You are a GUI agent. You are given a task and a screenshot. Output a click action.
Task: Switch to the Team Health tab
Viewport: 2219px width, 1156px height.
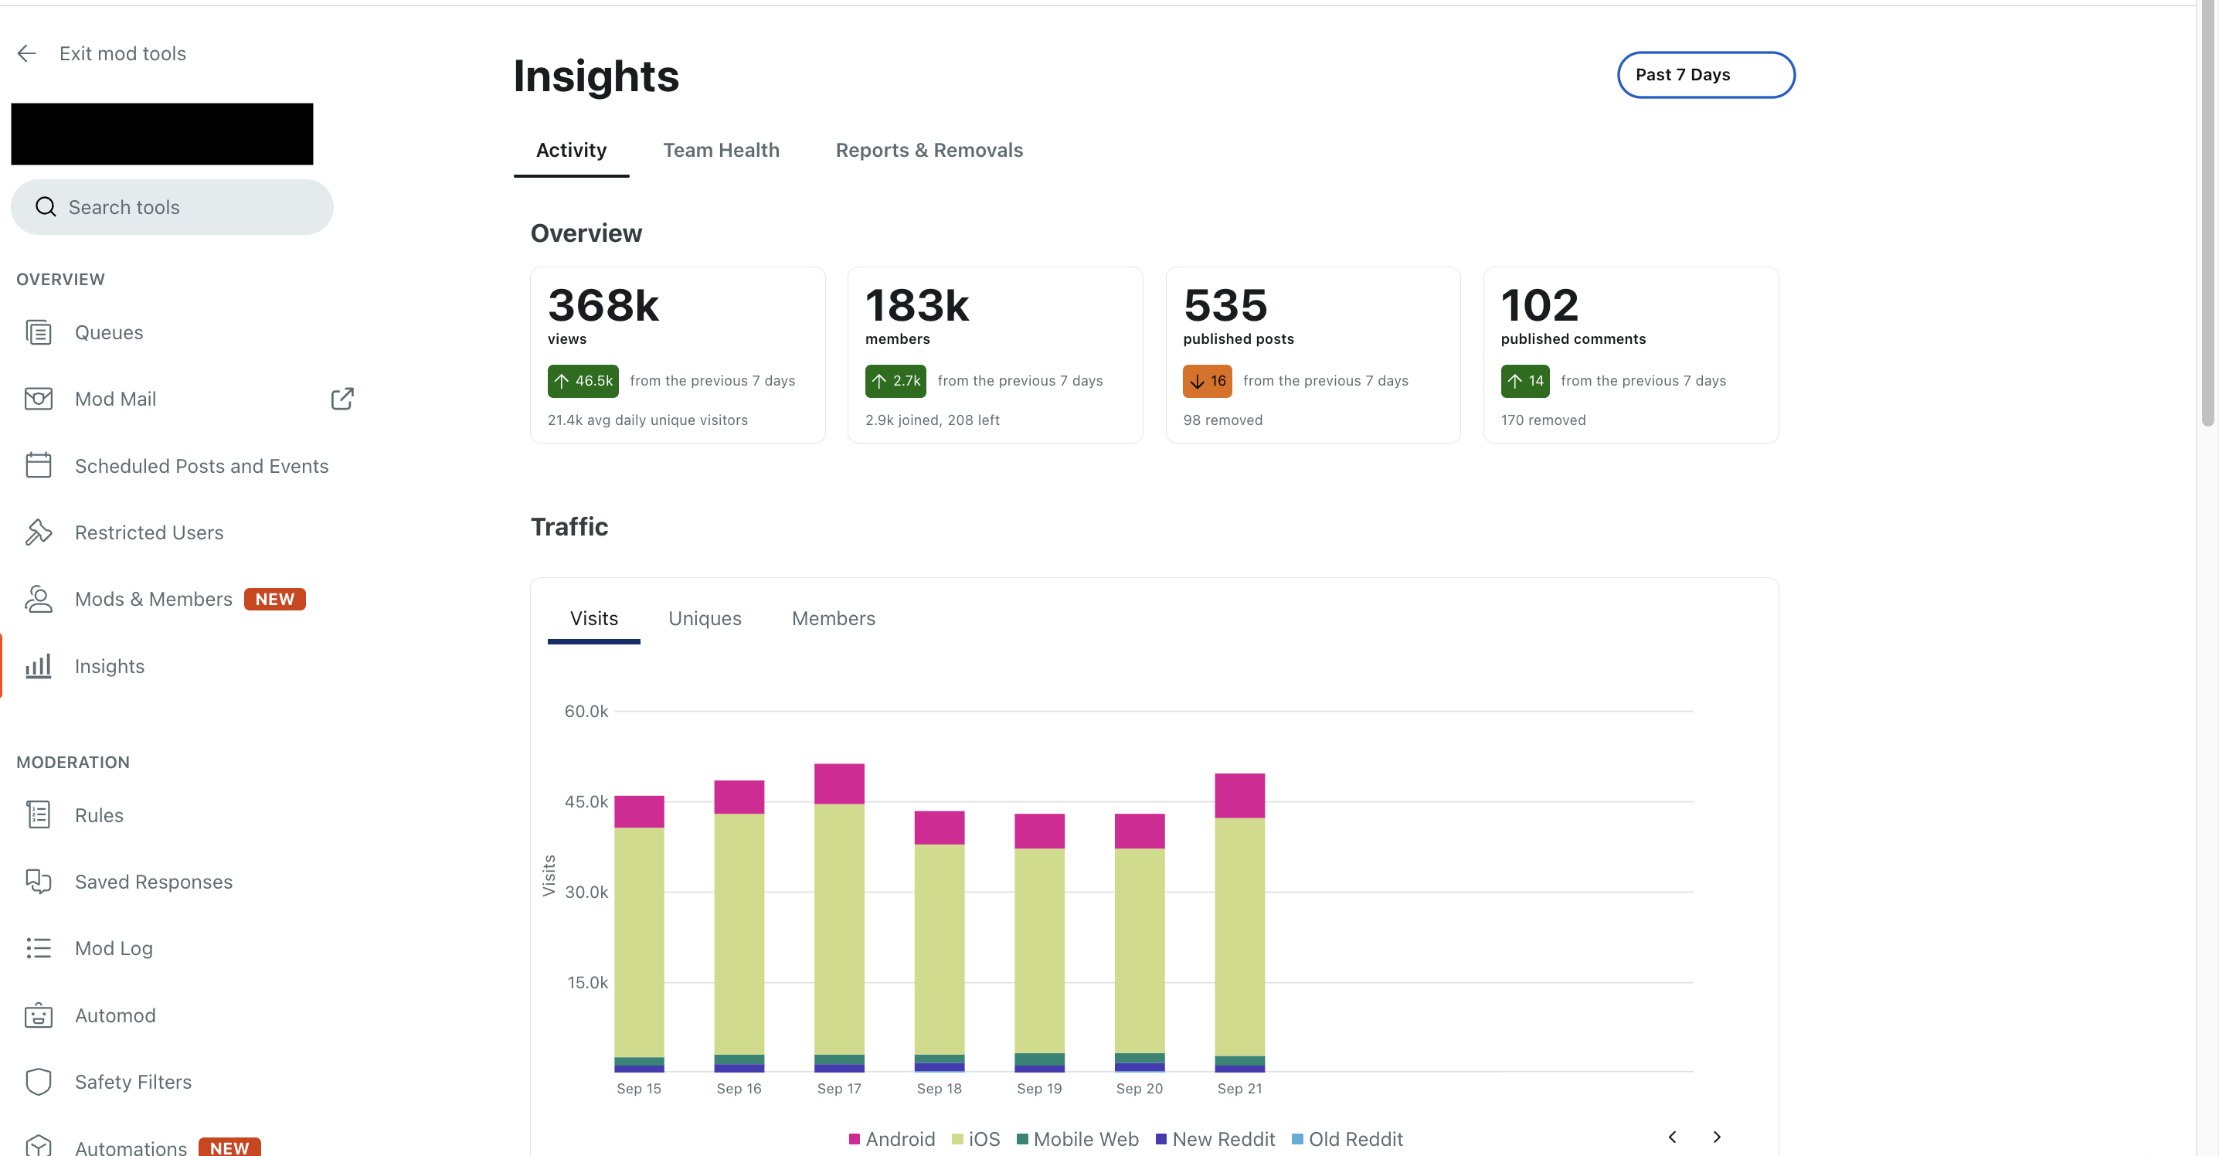click(720, 150)
